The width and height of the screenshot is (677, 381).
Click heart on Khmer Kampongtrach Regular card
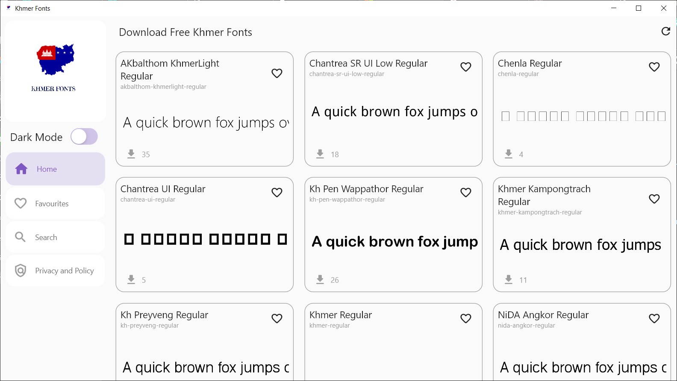tap(654, 199)
